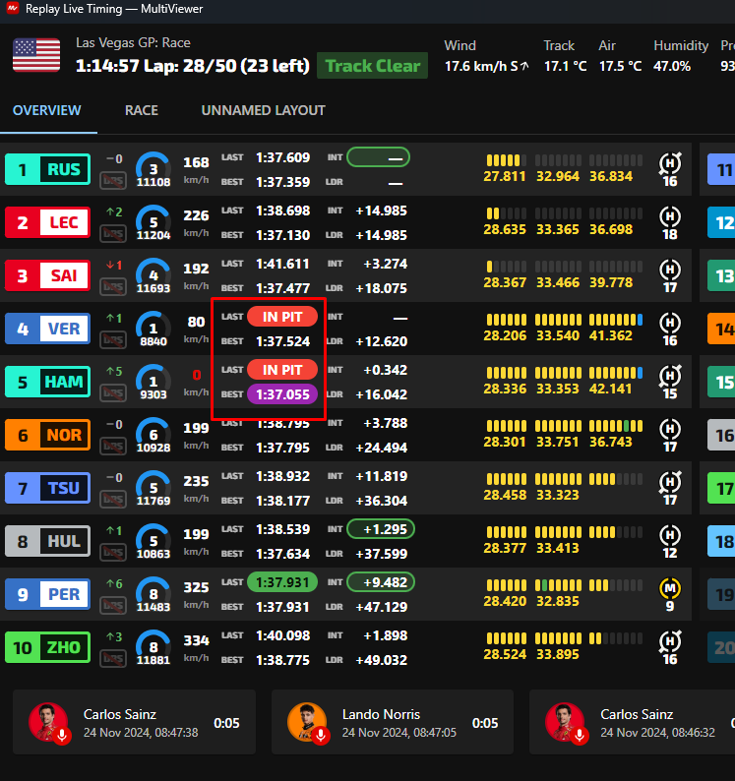Select the LEC driver tag
Screen dimensions: 735x781
pos(48,222)
